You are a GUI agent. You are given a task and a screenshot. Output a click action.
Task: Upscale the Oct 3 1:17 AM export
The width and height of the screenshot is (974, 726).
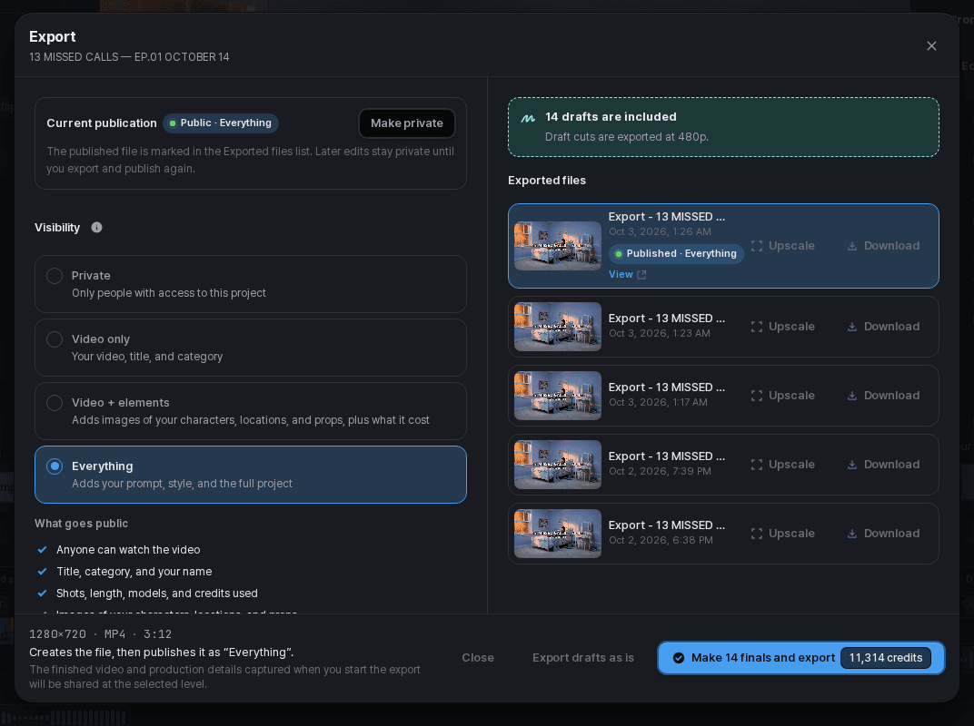click(782, 396)
